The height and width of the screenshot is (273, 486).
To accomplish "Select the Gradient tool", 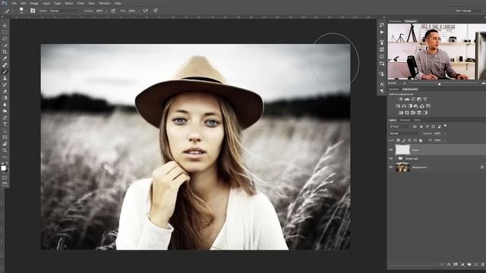I will (x=5, y=98).
